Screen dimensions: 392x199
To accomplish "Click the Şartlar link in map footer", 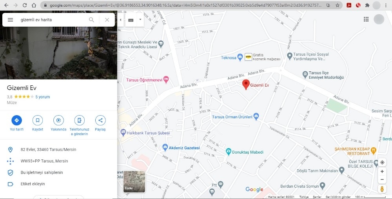I will click(317, 197).
